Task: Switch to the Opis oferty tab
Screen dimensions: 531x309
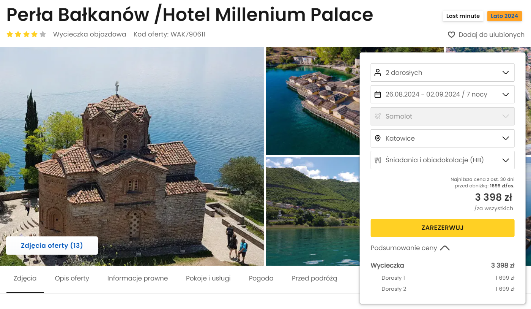Action: pyautogui.click(x=72, y=278)
